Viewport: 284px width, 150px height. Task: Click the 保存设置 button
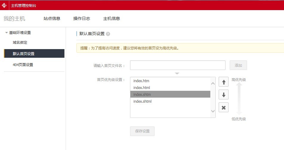[142, 131]
